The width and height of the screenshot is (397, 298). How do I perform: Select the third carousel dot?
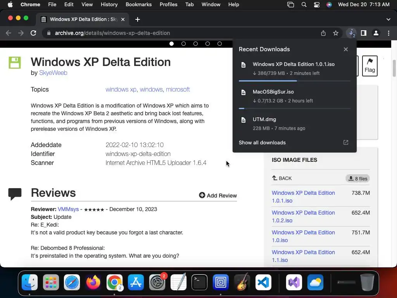pyautogui.click(x=195, y=43)
